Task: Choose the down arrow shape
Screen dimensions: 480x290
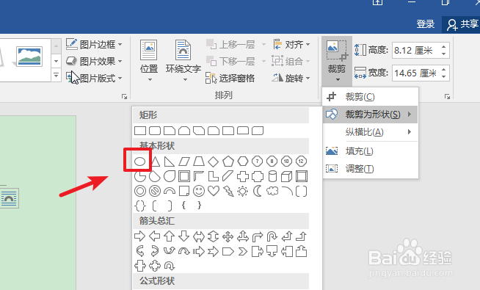Action: 183,236
